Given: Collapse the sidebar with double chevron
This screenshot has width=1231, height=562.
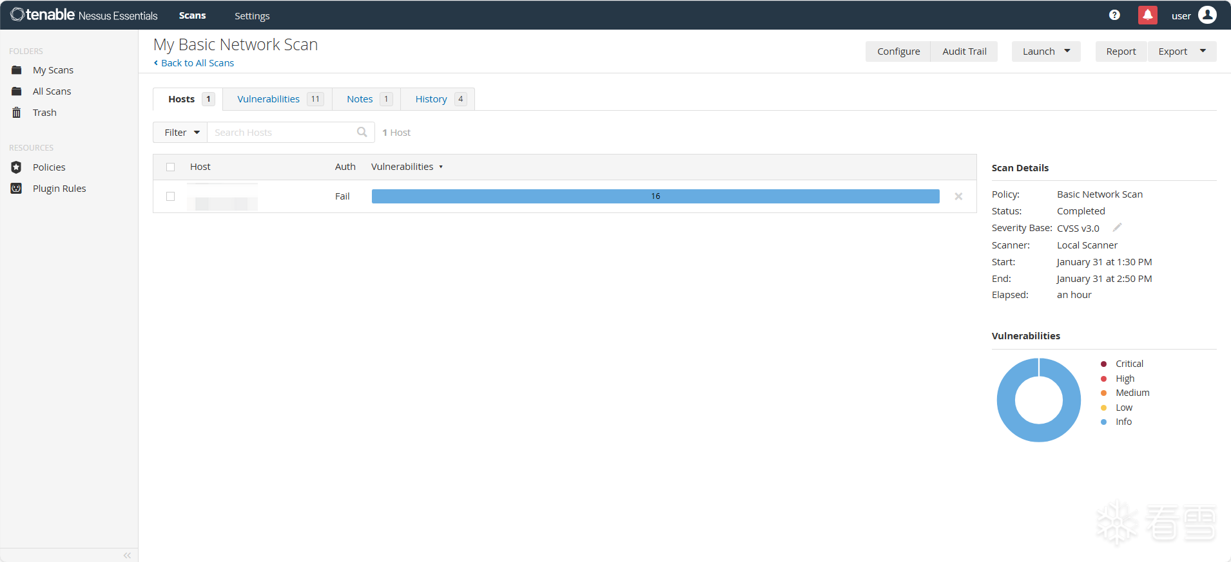Looking at the screenshot, I should [x=127, y=555].
